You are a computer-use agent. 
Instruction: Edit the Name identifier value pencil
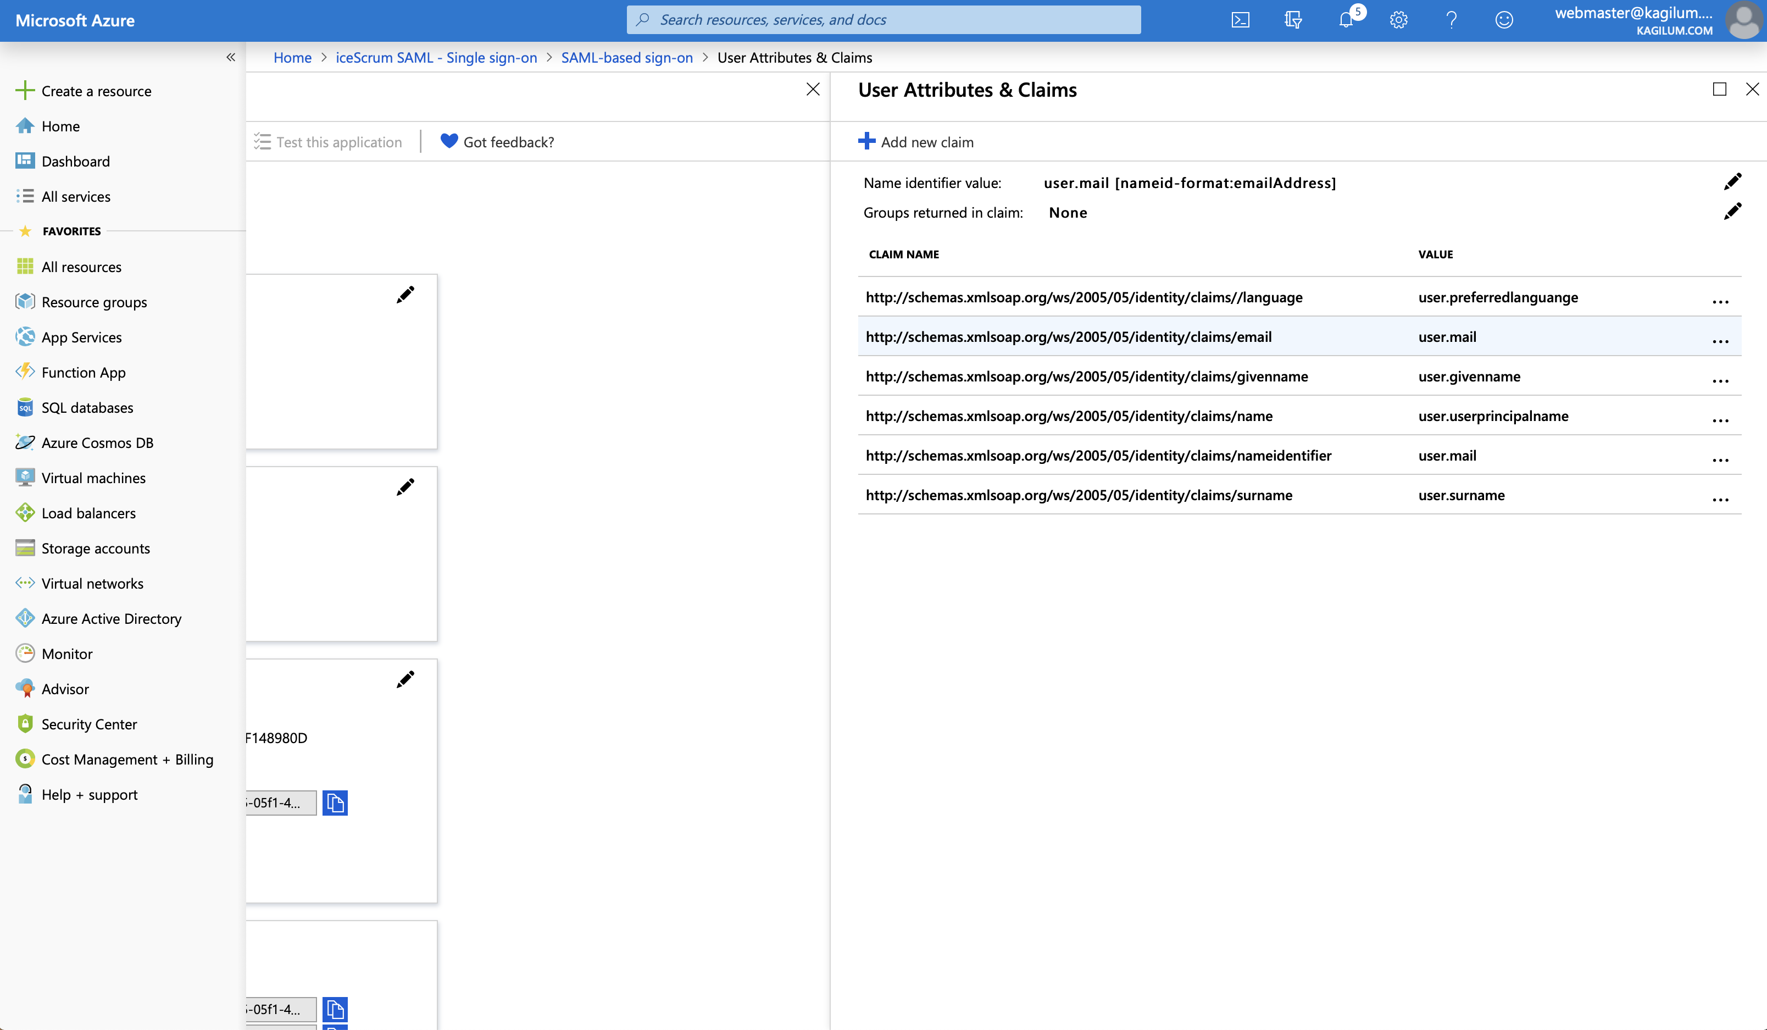pyautogui.click(x=1732, y=182)
